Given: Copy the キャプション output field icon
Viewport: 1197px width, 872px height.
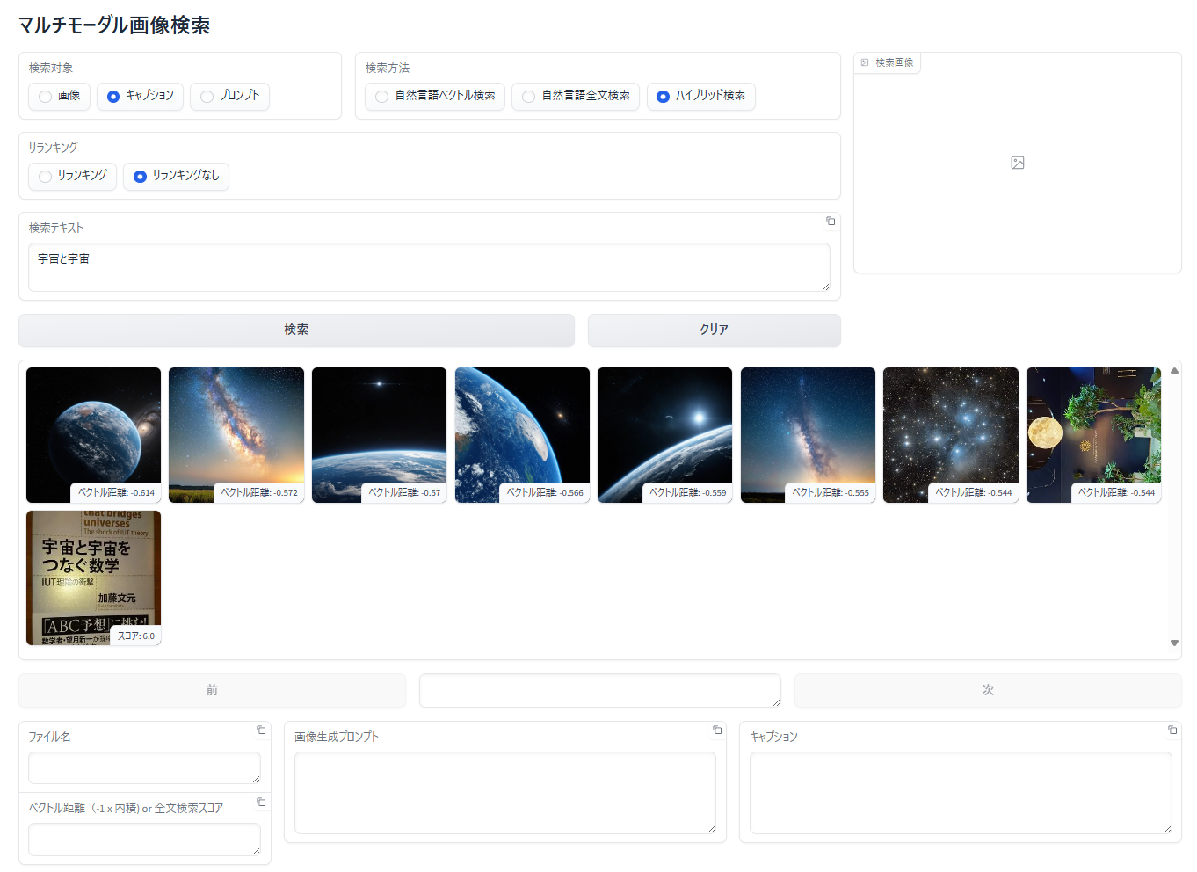Looking at the screenshot, I should click(1172, 730).
